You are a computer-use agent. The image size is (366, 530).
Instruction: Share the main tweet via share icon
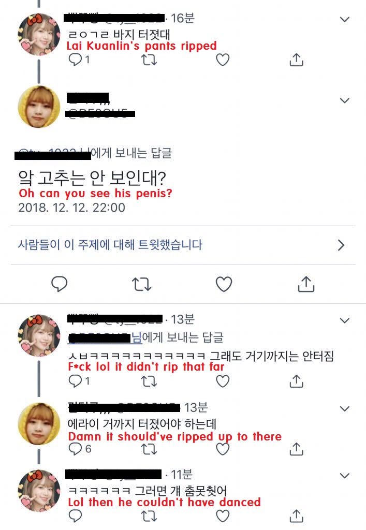(x=306, y=284)
